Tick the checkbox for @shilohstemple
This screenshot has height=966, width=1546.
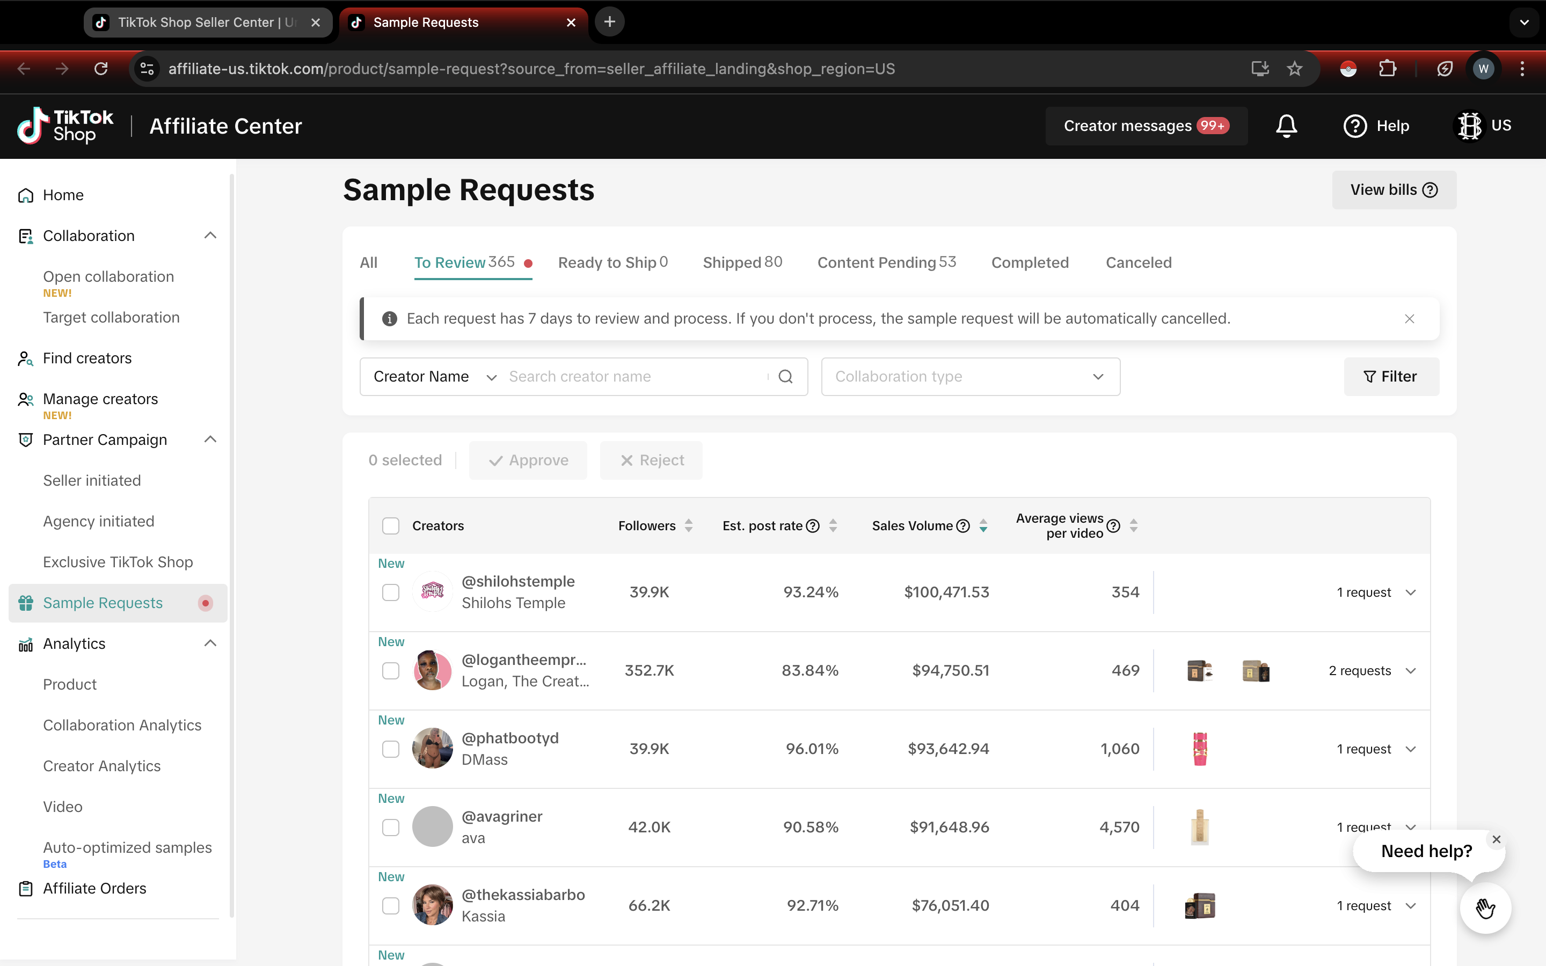(390, 592)
